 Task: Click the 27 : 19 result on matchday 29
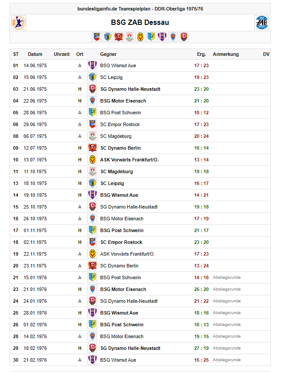point(201,348)
